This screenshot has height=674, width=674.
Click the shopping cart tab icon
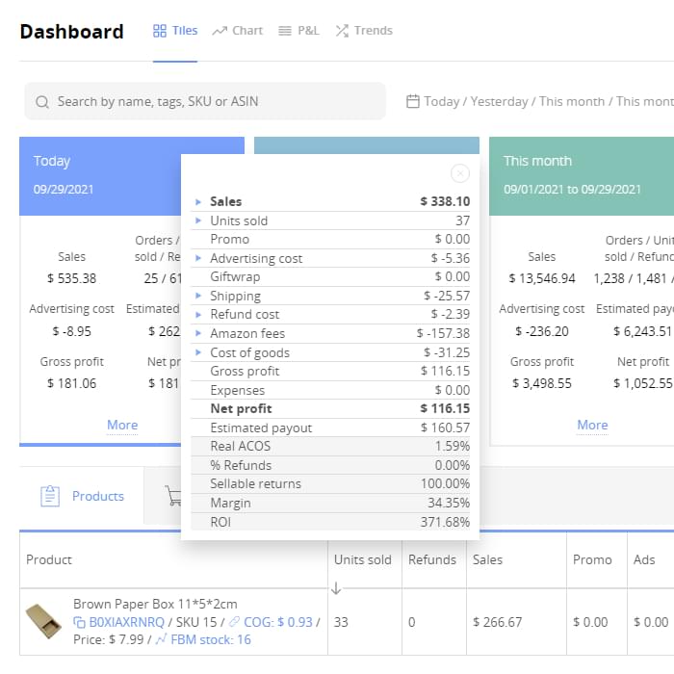pos(172,496)
